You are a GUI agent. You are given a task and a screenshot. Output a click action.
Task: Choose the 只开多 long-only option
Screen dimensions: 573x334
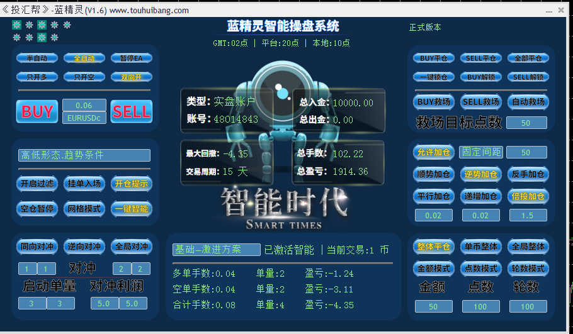(x=37, y=77)
